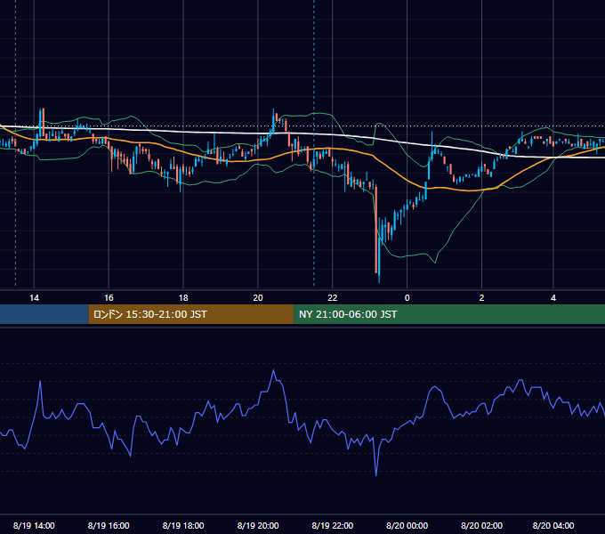The image size is (605, 534).
Task: Click the 8/19 20:00 time label
Action: pyautogui.click(x=258, y=525)
